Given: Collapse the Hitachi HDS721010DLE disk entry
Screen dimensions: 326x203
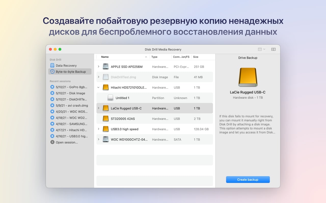Looking at the screenshot, I should pyautogui.click(x=98, y=87).
